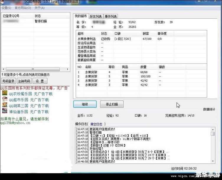This screenshot has width=222, height=180.
Task: Select the 生活物语超市 row
Action: click(141, 47)
